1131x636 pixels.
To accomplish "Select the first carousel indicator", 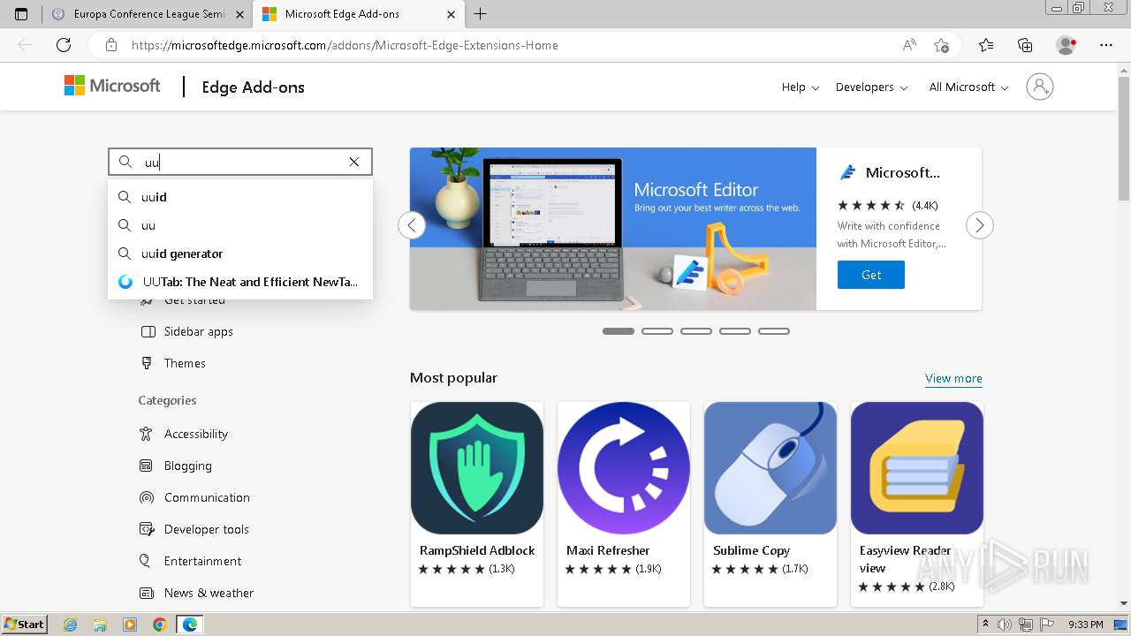I will (x=619, y=331).
